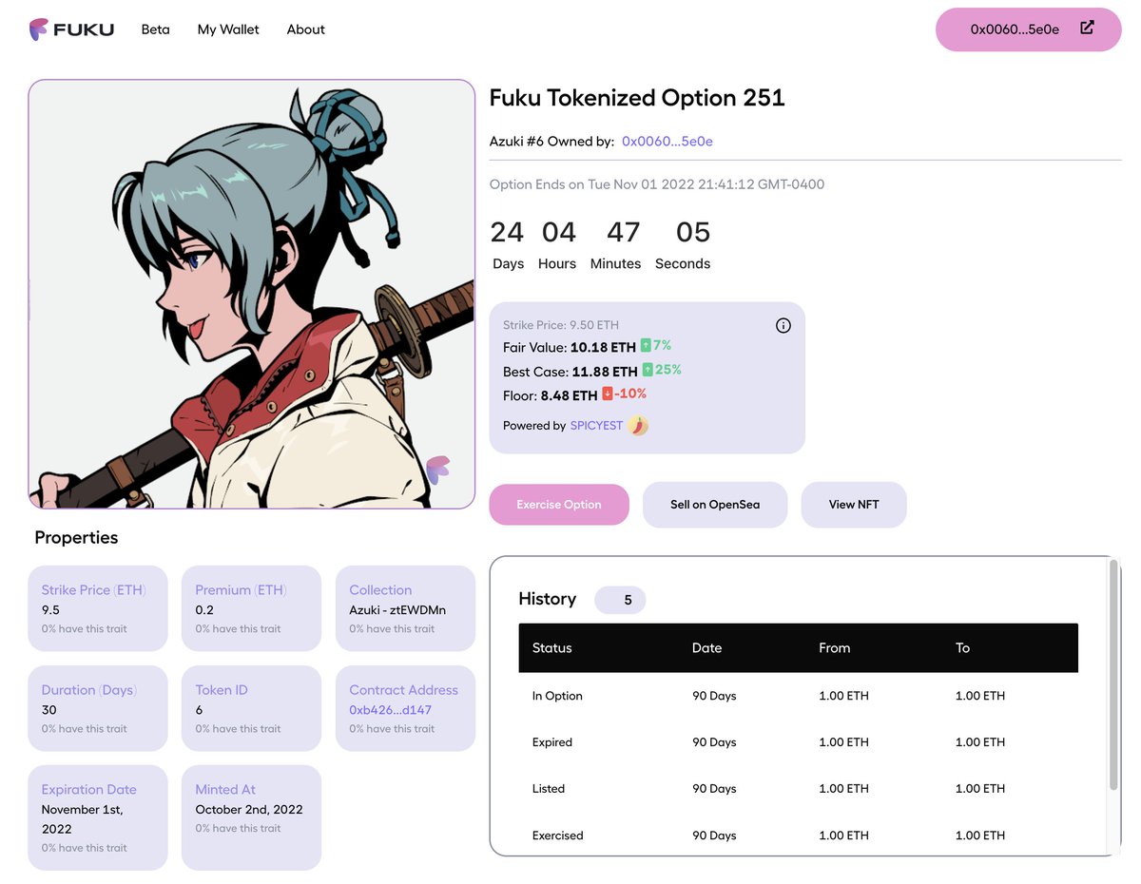The height and width of the screenshot is (884, 1141).
Task: Click Azuki - ztEWDMn collection value
Action: pyautogui.click(x=397, y=610)
